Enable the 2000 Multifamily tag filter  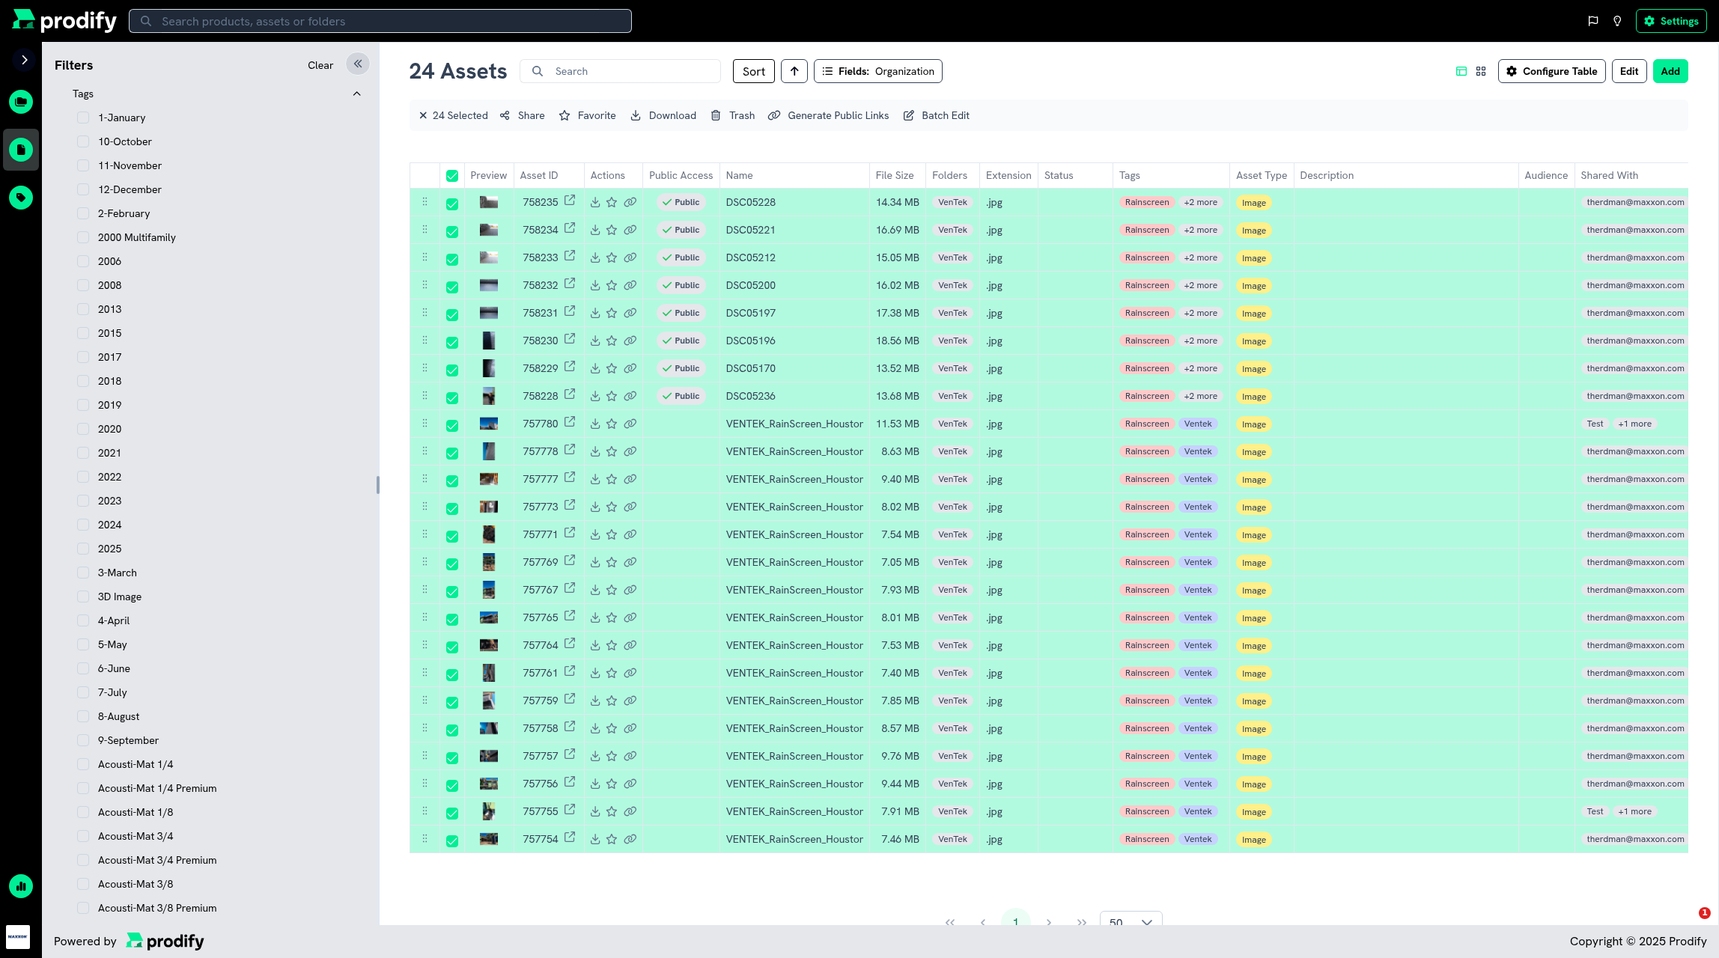83,237
